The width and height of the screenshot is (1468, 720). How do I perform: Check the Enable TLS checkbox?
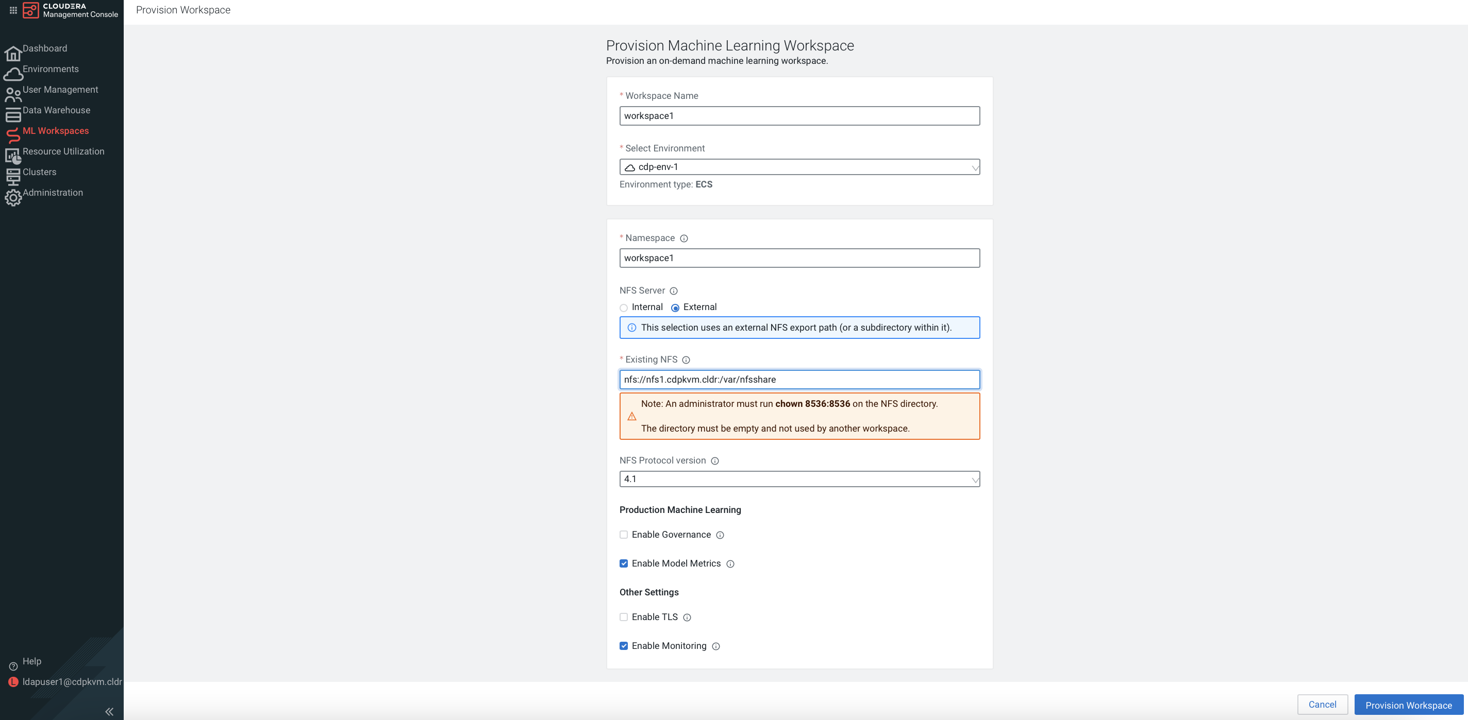(624, 617)
